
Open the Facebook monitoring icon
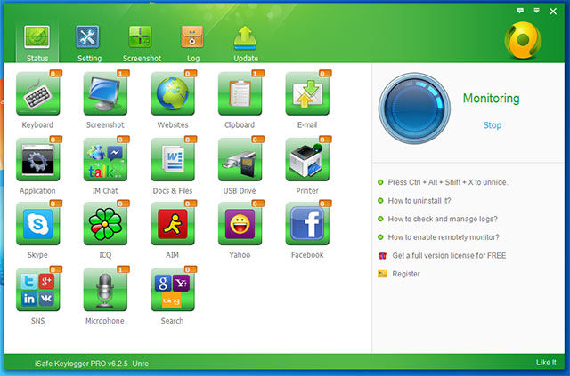307,224
